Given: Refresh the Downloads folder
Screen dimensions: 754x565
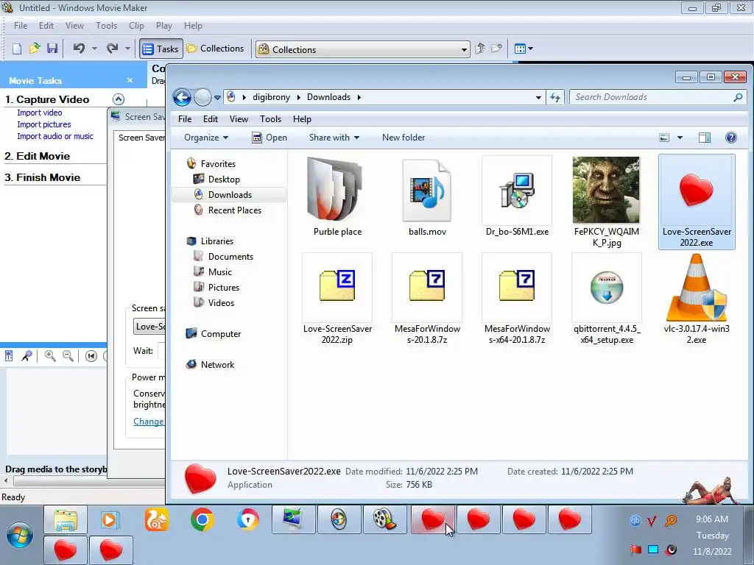Looking at the screenshot, I should [555, 98].
